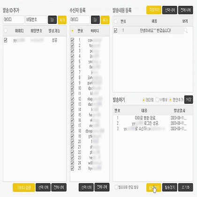Click yellow 추가 button beside password field
This screenshot has width=197, height=197.
click(x=62, y=20)
